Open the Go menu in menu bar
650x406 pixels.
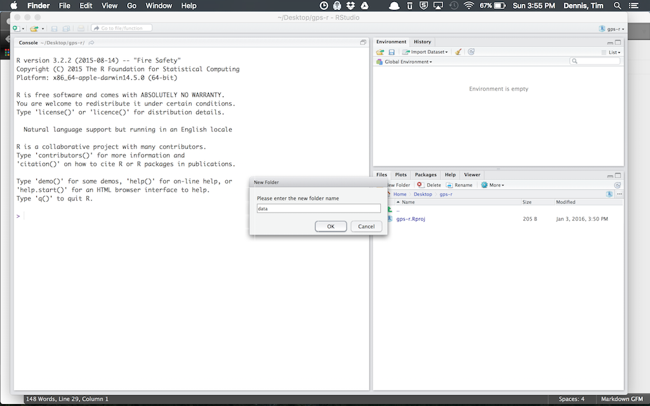(x=131, y=5)
